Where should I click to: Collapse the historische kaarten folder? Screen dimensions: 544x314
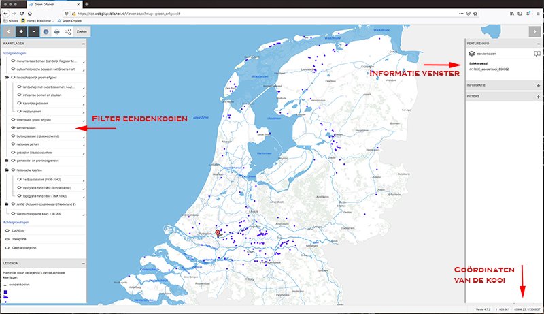point(7,170)
